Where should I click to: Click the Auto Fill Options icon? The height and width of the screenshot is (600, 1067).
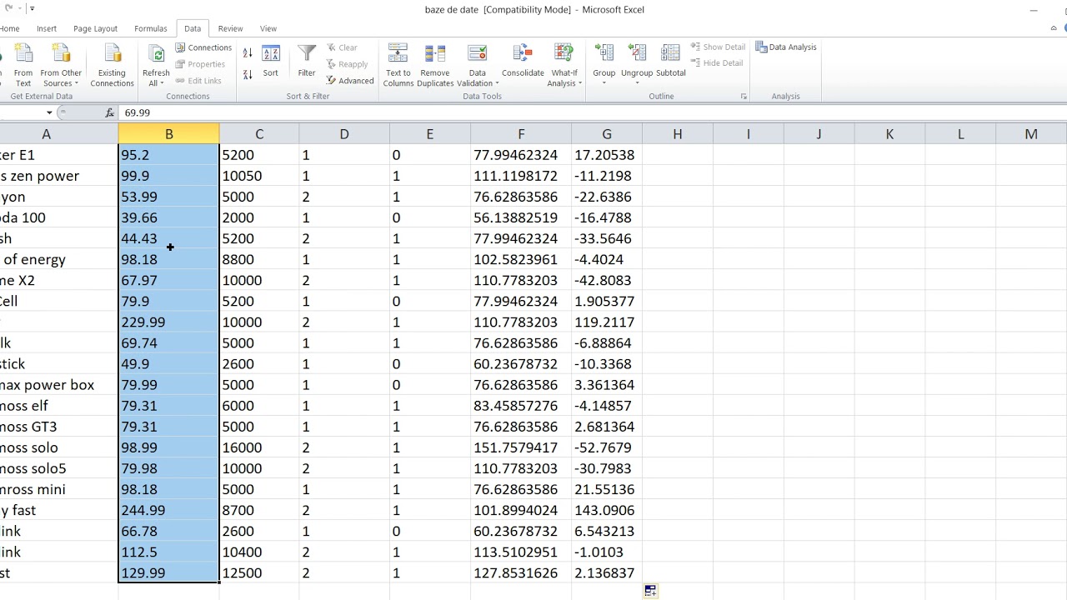pos(650,590)
